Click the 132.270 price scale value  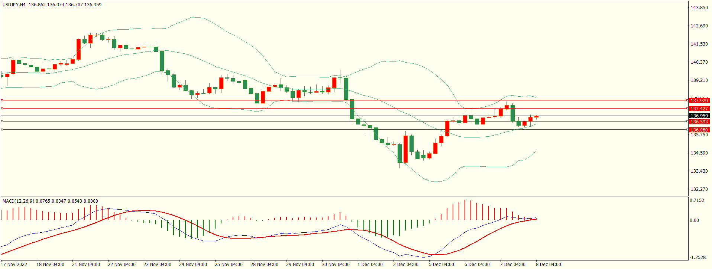click(x=699, y=189)
